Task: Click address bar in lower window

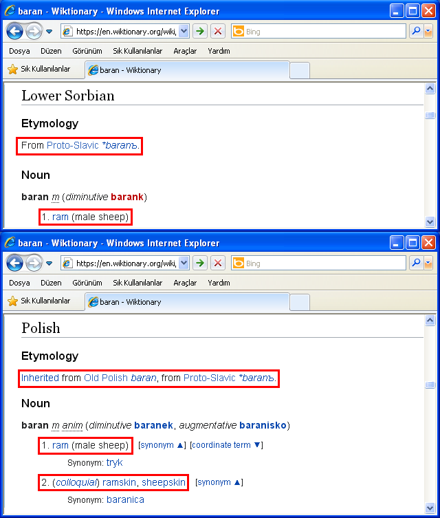Action: [x=124, y=263]
